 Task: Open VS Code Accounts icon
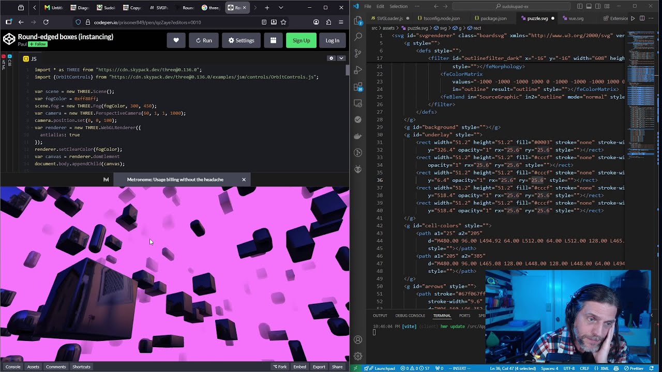point(358,339)
